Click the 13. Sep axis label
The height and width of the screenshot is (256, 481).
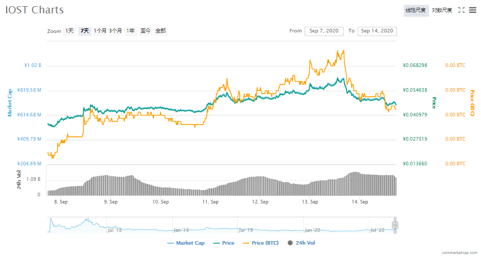click(310, 202)
